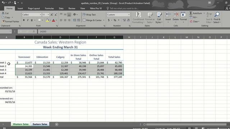Image resolution: width=230 pixels, height=129 pixels.
Task: Toggle Bold formatting
Action: [x=24, y=20]
